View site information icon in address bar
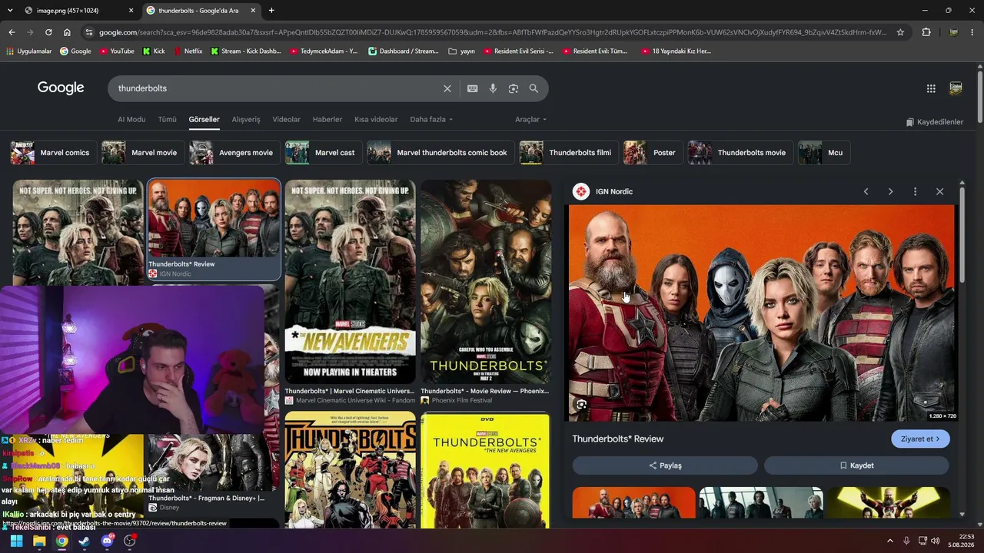 point(89,32)
